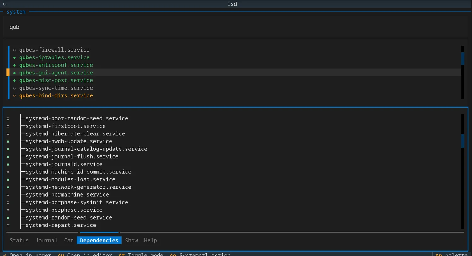Click the circle icon in the isd header
Screen dimensions: 472x256
[x=5, y=4]
